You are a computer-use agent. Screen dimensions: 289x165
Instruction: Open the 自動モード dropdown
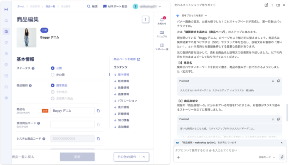[267, 157]
